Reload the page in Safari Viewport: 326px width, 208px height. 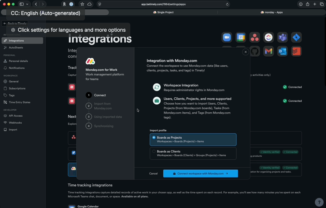227,4
